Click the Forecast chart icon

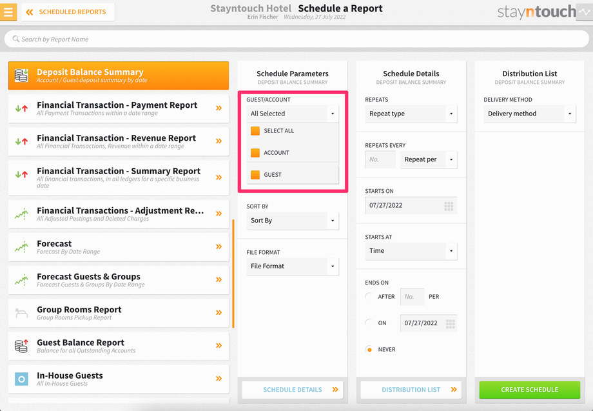[21, 246]
